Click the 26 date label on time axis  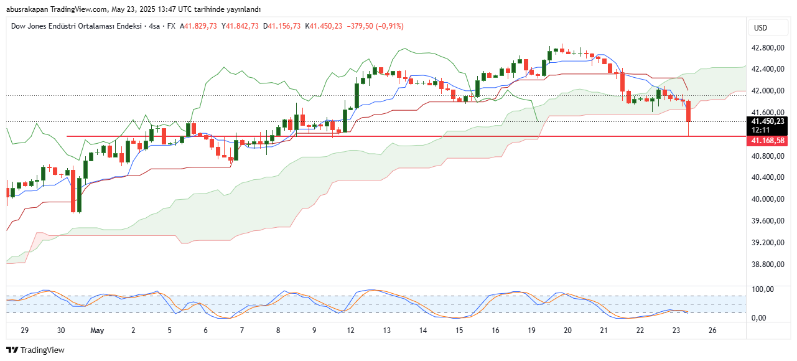(712, 331)
